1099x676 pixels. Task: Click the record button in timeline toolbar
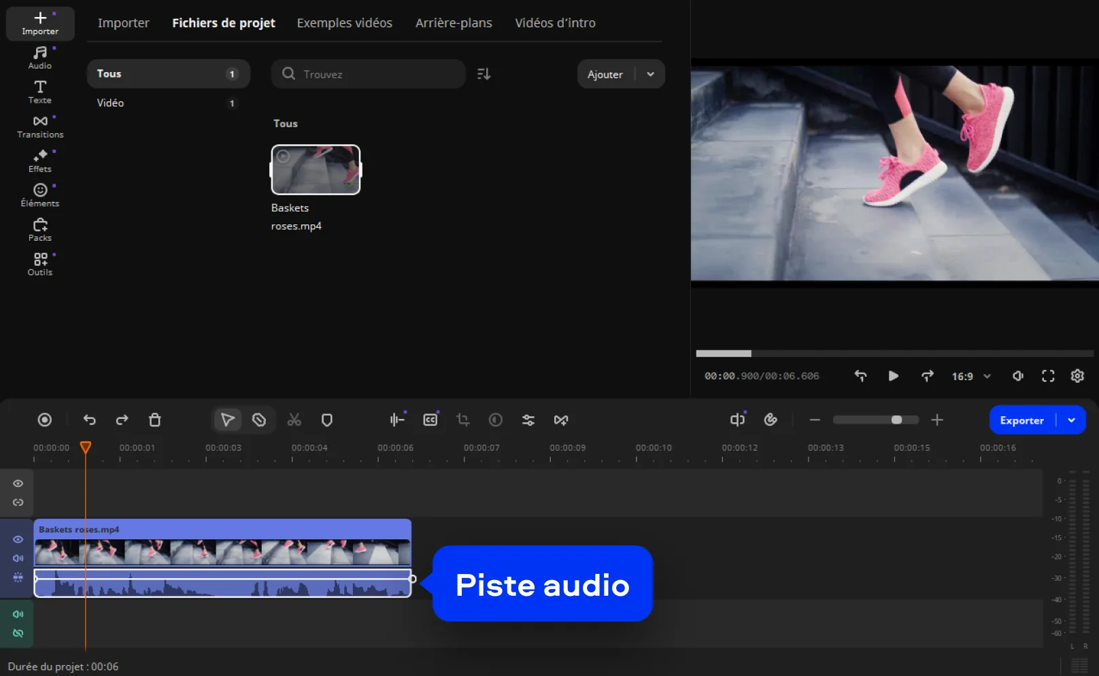[45, 420]
